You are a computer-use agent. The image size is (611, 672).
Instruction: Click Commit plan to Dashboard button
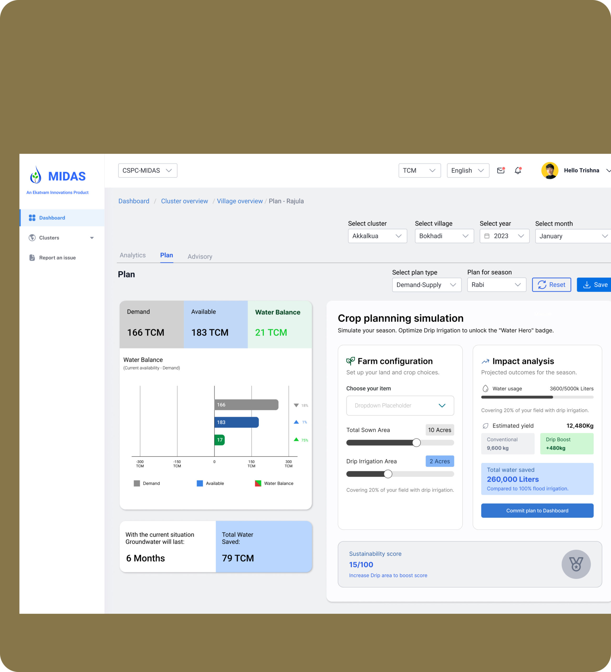(537, 510)
